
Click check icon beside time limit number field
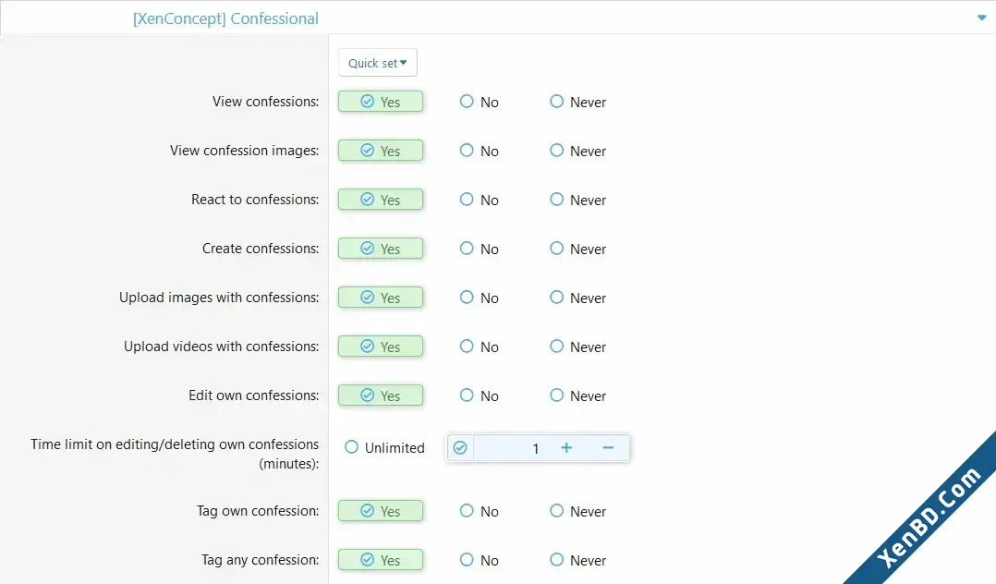coord(460,448)
